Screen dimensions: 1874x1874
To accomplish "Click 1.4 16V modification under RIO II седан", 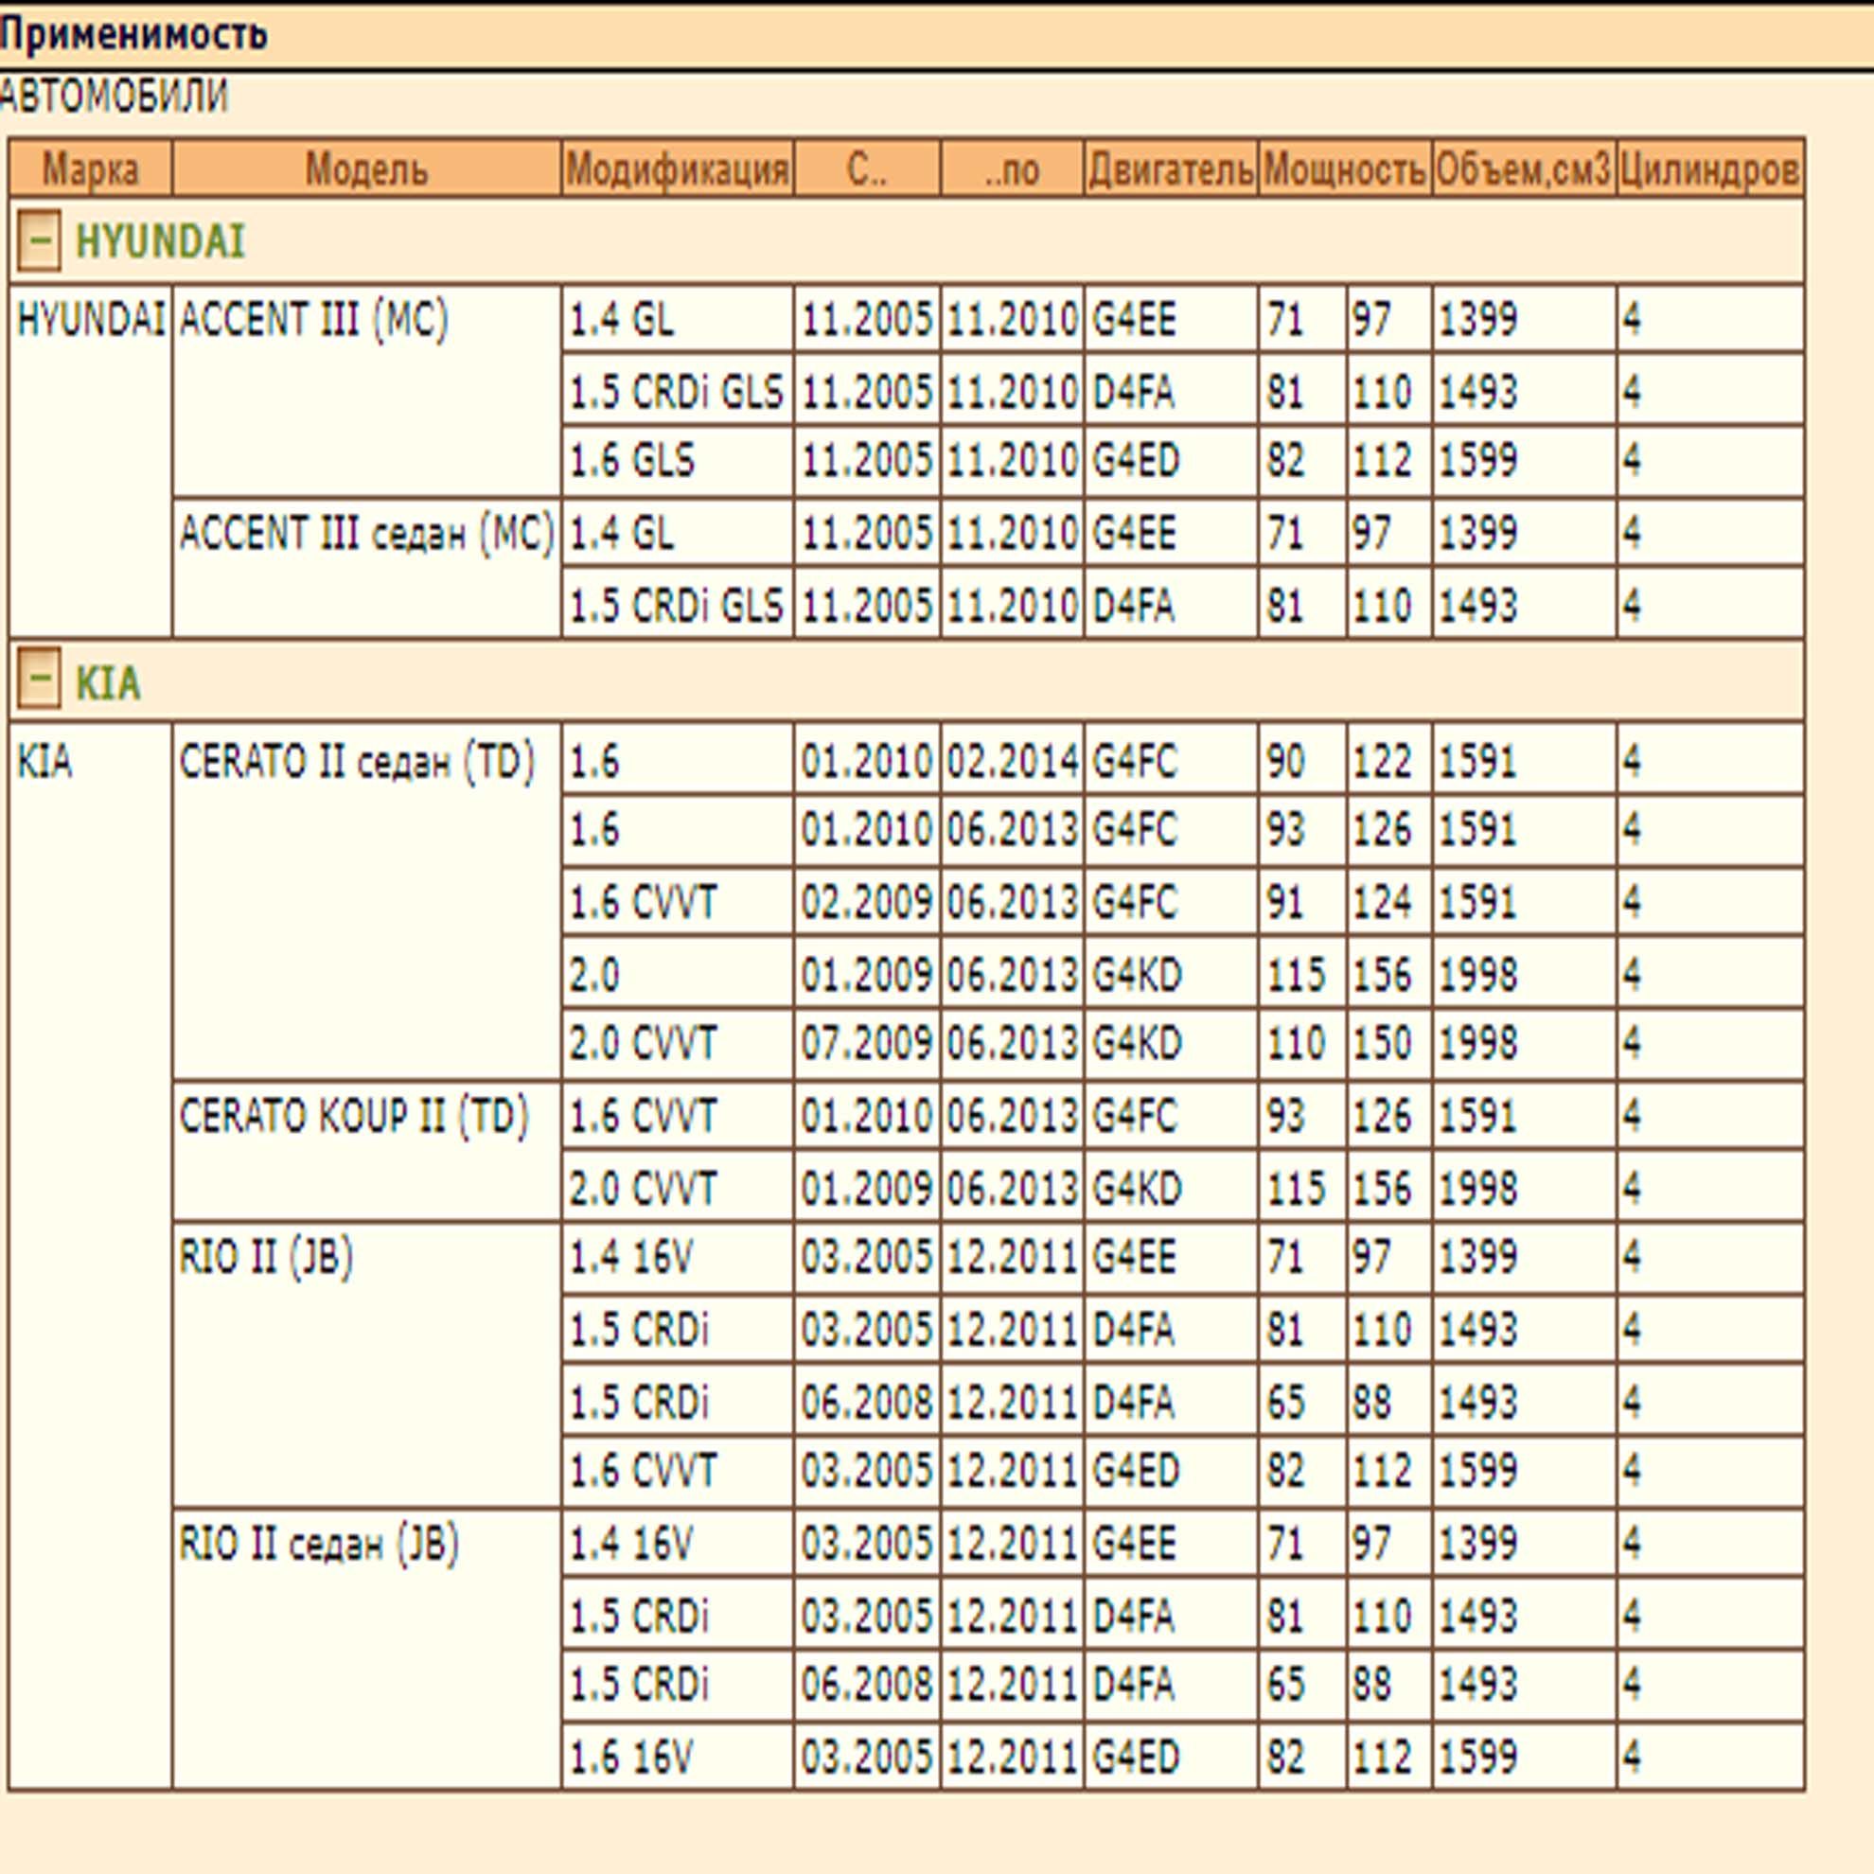I will pyautogui.click(x=677, y=1543).
